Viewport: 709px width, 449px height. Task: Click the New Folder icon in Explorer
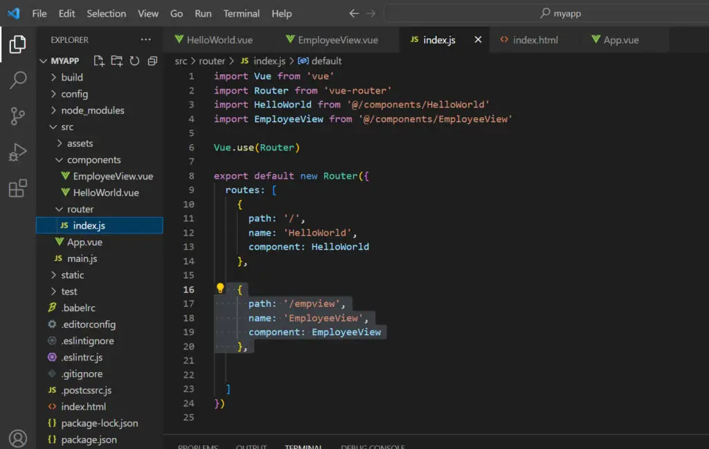[x=118, y=61]
